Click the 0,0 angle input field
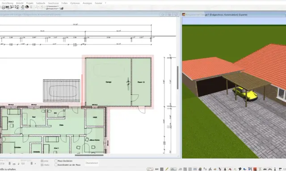286x171 pixels. pos(25,163)
